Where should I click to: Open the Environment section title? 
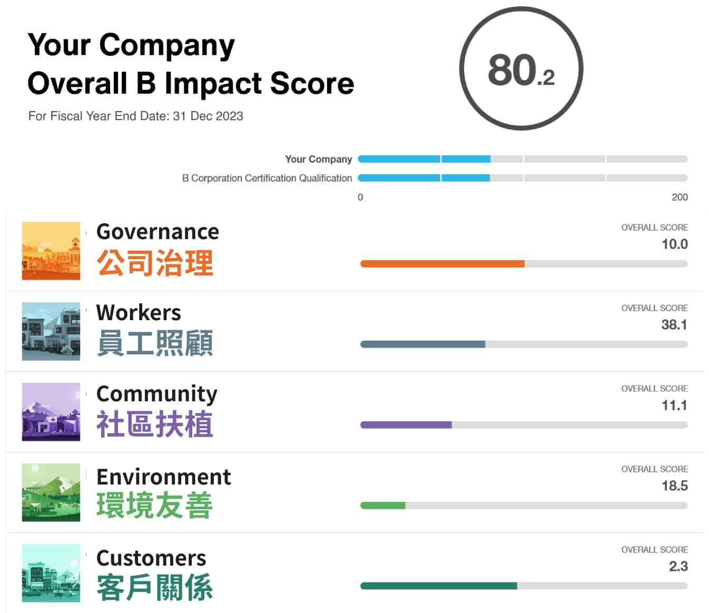[163, 477]
